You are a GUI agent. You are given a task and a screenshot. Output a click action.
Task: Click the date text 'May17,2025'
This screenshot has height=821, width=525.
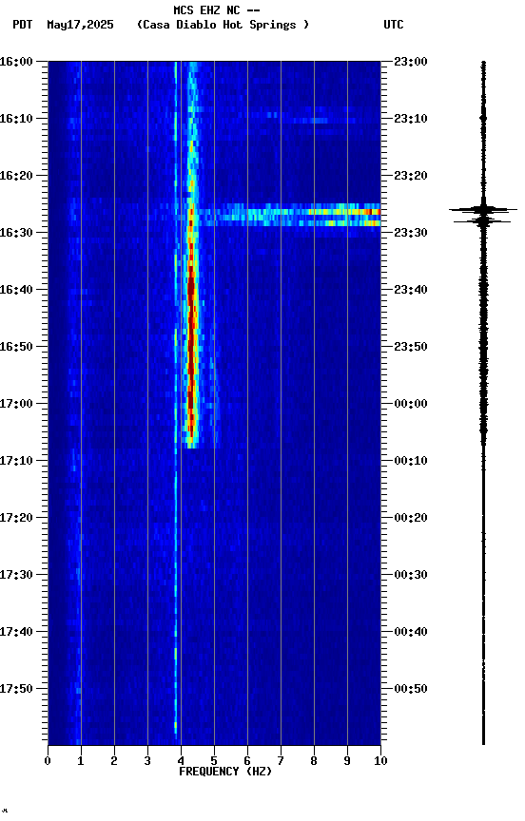click(x=80, y=25)
